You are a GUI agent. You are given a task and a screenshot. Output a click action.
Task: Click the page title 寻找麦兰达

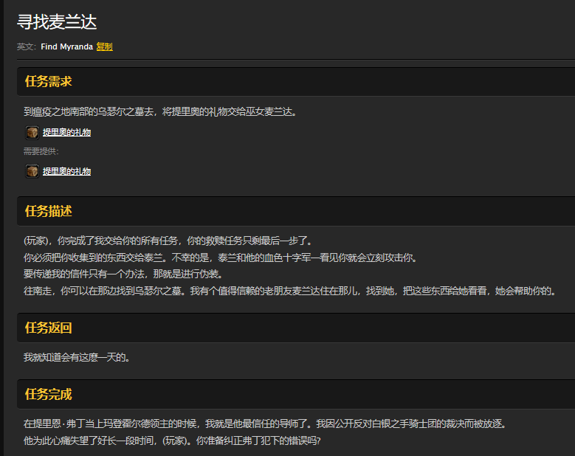[x=57, y=22]
